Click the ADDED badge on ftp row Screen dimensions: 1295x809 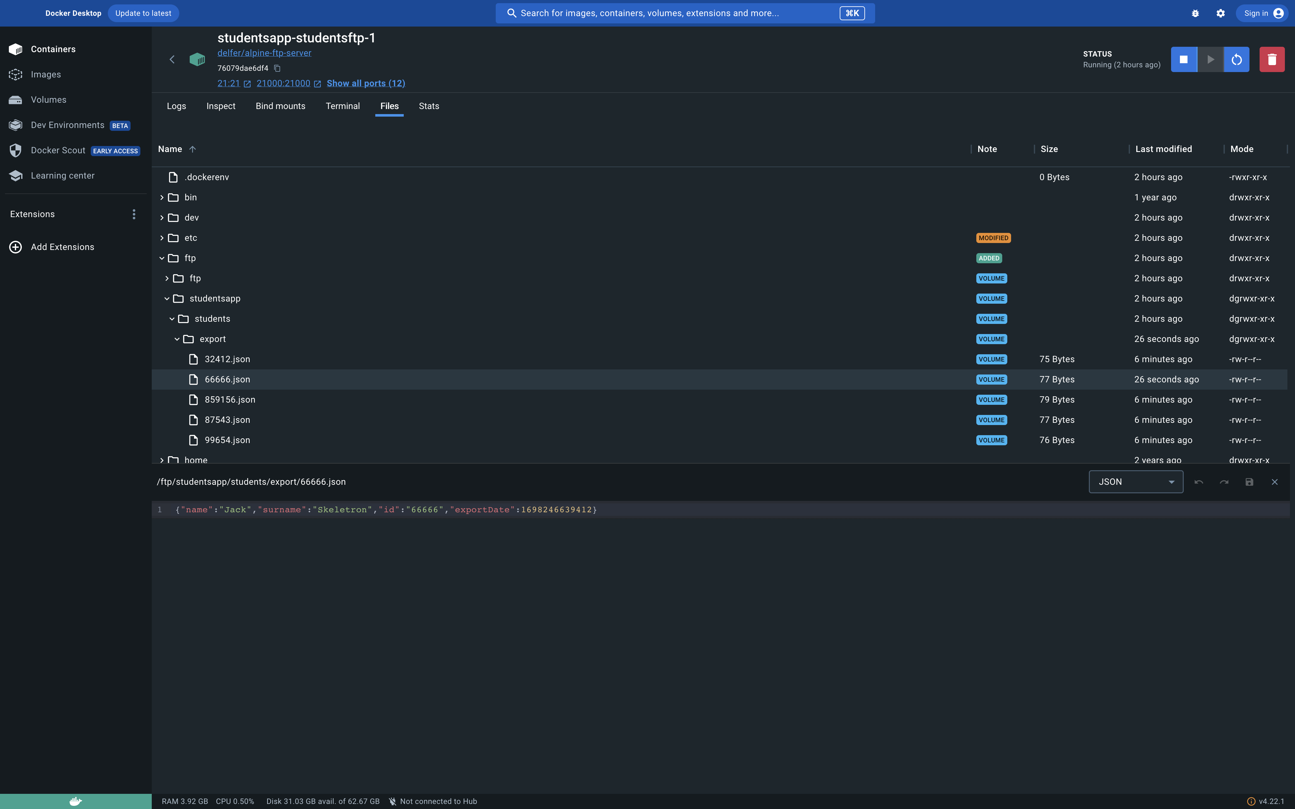[989, 259]
